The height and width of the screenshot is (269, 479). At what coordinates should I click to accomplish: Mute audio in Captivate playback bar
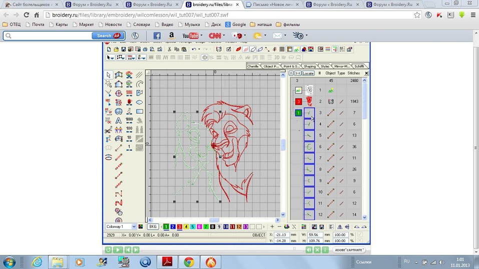click(x=309, y=249)
